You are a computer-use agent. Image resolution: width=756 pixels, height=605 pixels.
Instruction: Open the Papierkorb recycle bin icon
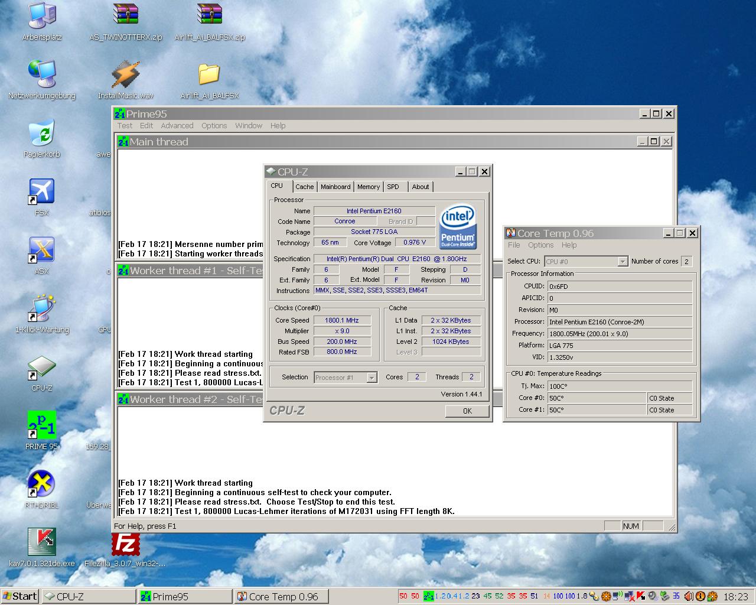[42, 134]
